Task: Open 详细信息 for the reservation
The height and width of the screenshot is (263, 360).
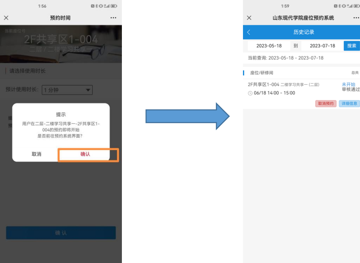Action: (349, 103)
